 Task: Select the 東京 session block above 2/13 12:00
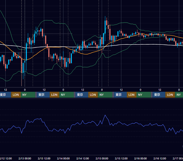(43, 95)
